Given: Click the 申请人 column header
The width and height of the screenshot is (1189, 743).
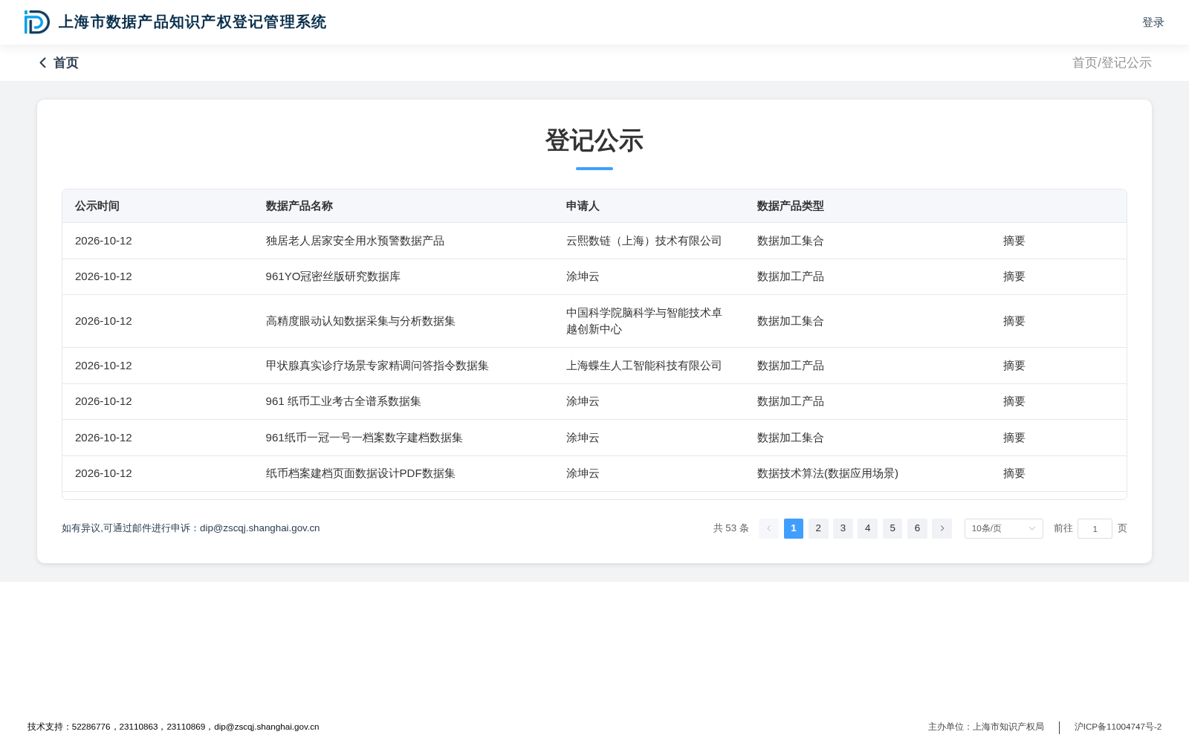Looking at the screenshot, I should (x=583, y=206).
